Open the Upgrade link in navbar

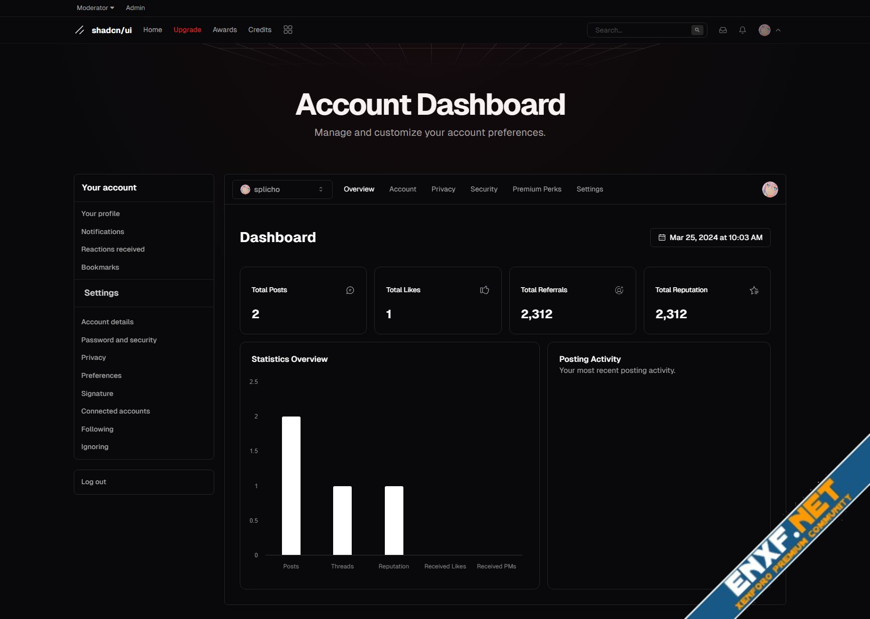pos(187,30)
